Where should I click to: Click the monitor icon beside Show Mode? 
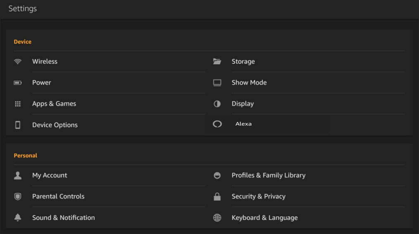[x=217, y=83]
